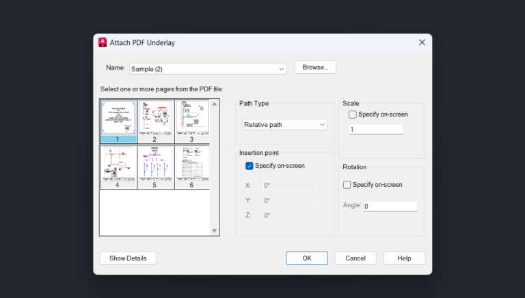Viewport: 525px width, 298px height.
Task: Click the AutoCAD logo in the title bar
Action: 102,42
